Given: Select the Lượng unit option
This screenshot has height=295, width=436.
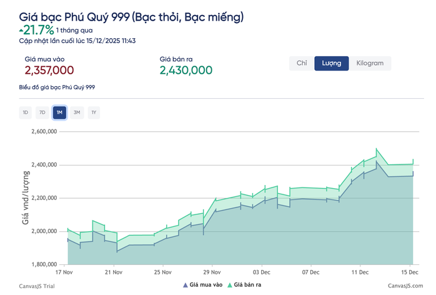Looking at the screenshot, I should 331,63.
